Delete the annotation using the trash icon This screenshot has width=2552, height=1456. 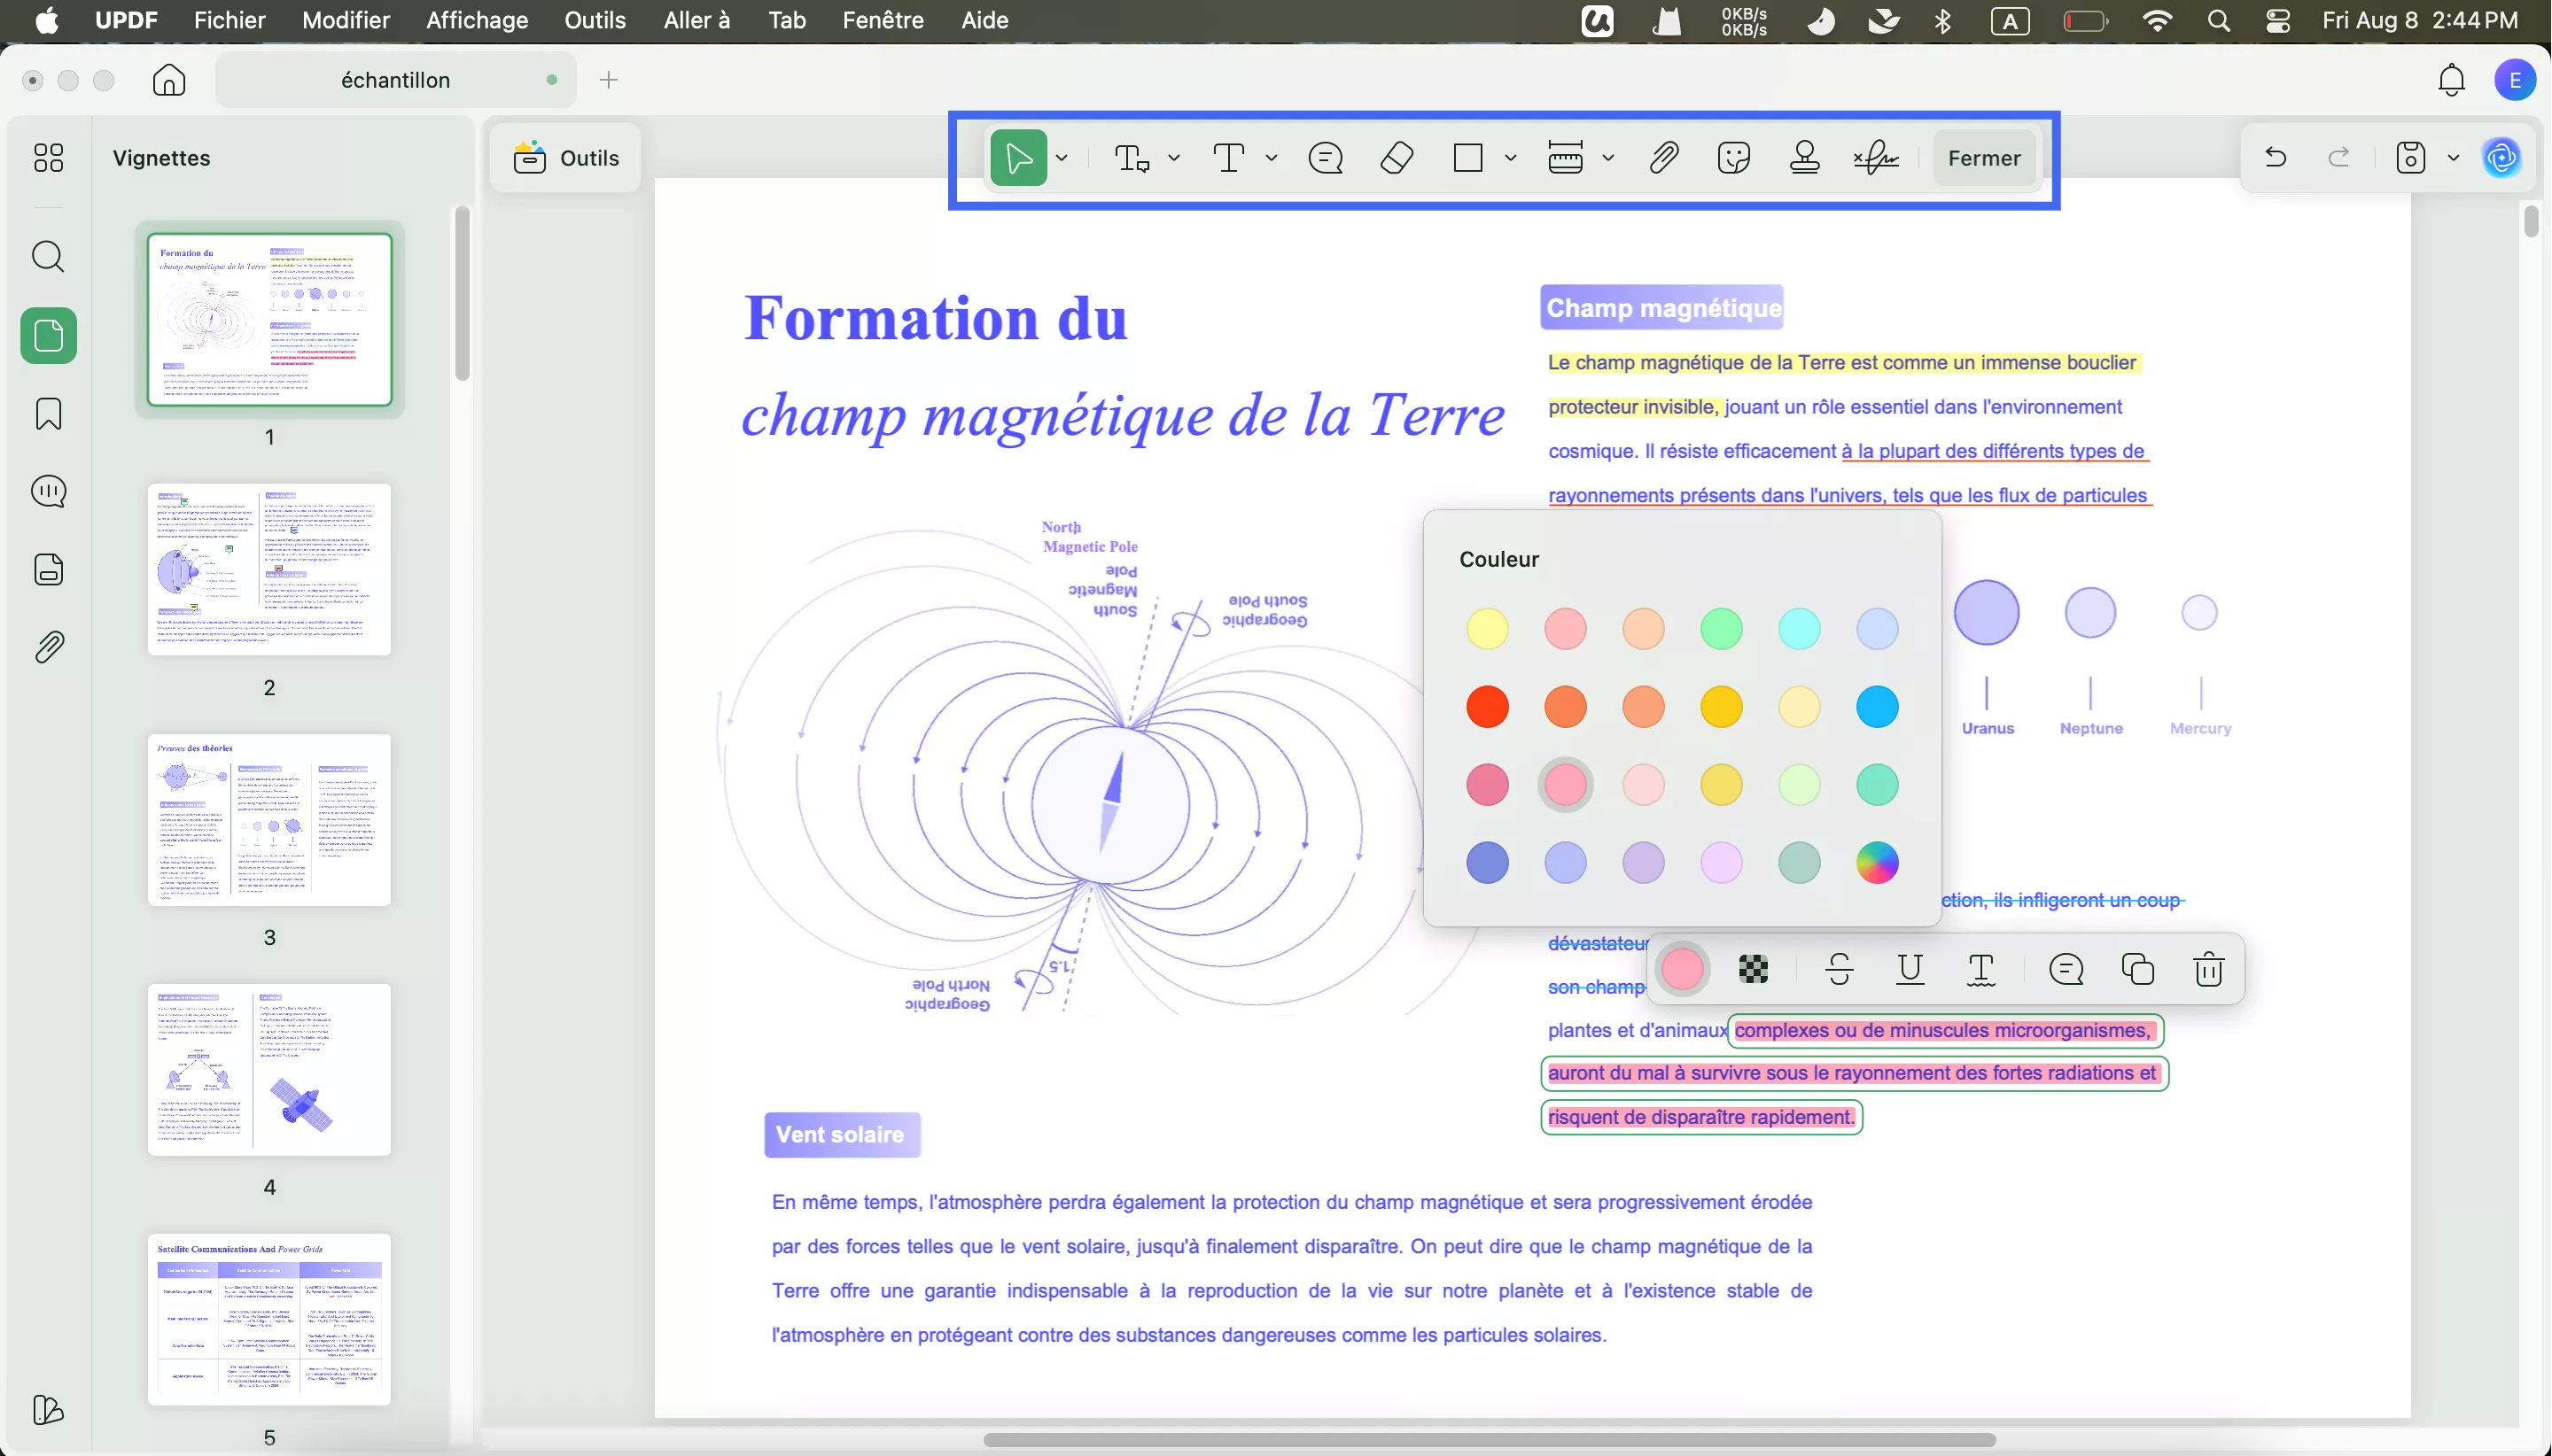click(x=2210, y=970)
